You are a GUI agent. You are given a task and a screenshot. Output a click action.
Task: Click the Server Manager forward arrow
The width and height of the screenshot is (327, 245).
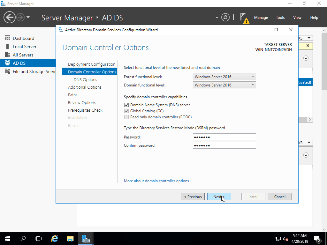[x=20, y=17]
